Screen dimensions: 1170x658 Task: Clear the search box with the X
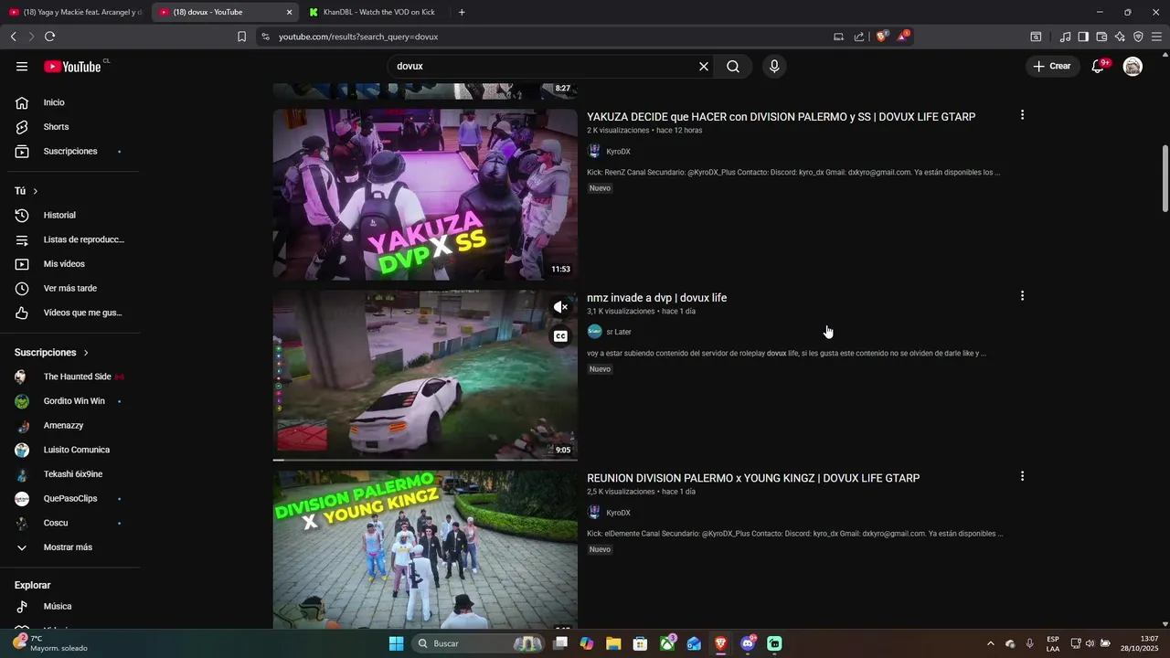[704, 66]
